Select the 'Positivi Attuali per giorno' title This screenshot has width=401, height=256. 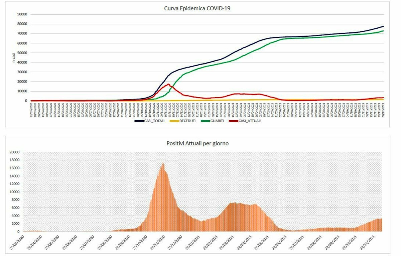(x=197, y=143)
